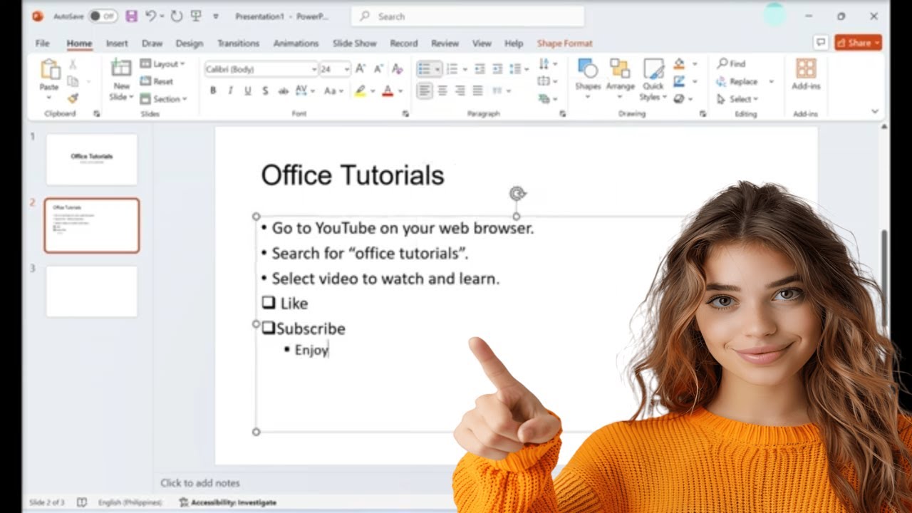Switch to the Design tab
The width and height of the screenshot is (912, 513).
point(189,43)
